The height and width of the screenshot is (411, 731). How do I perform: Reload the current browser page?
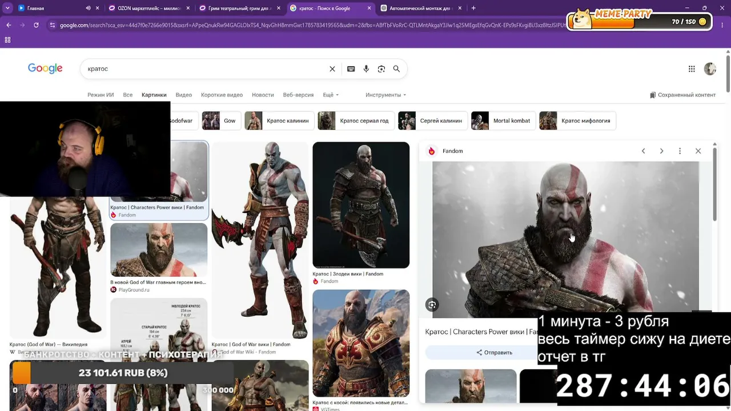click(36, 25)
